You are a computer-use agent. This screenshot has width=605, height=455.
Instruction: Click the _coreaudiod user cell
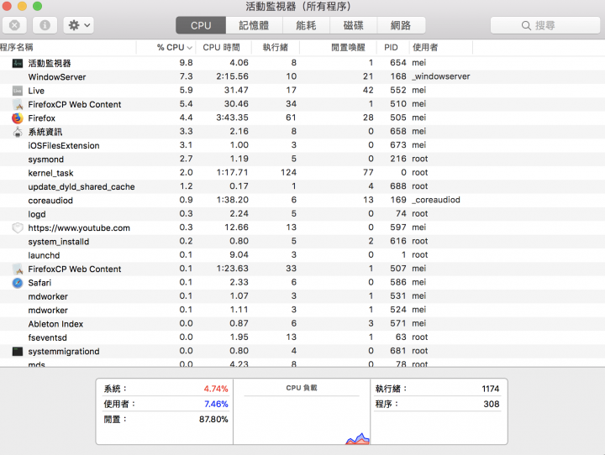tap(436, 200)
